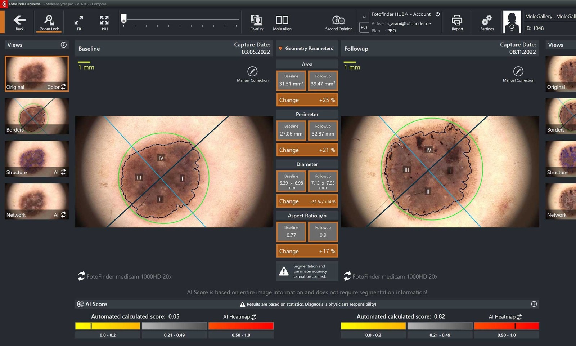Click the account power icon
Viewport: 576px width, 346px height.
pyautogui.click(x=438, y=14)
